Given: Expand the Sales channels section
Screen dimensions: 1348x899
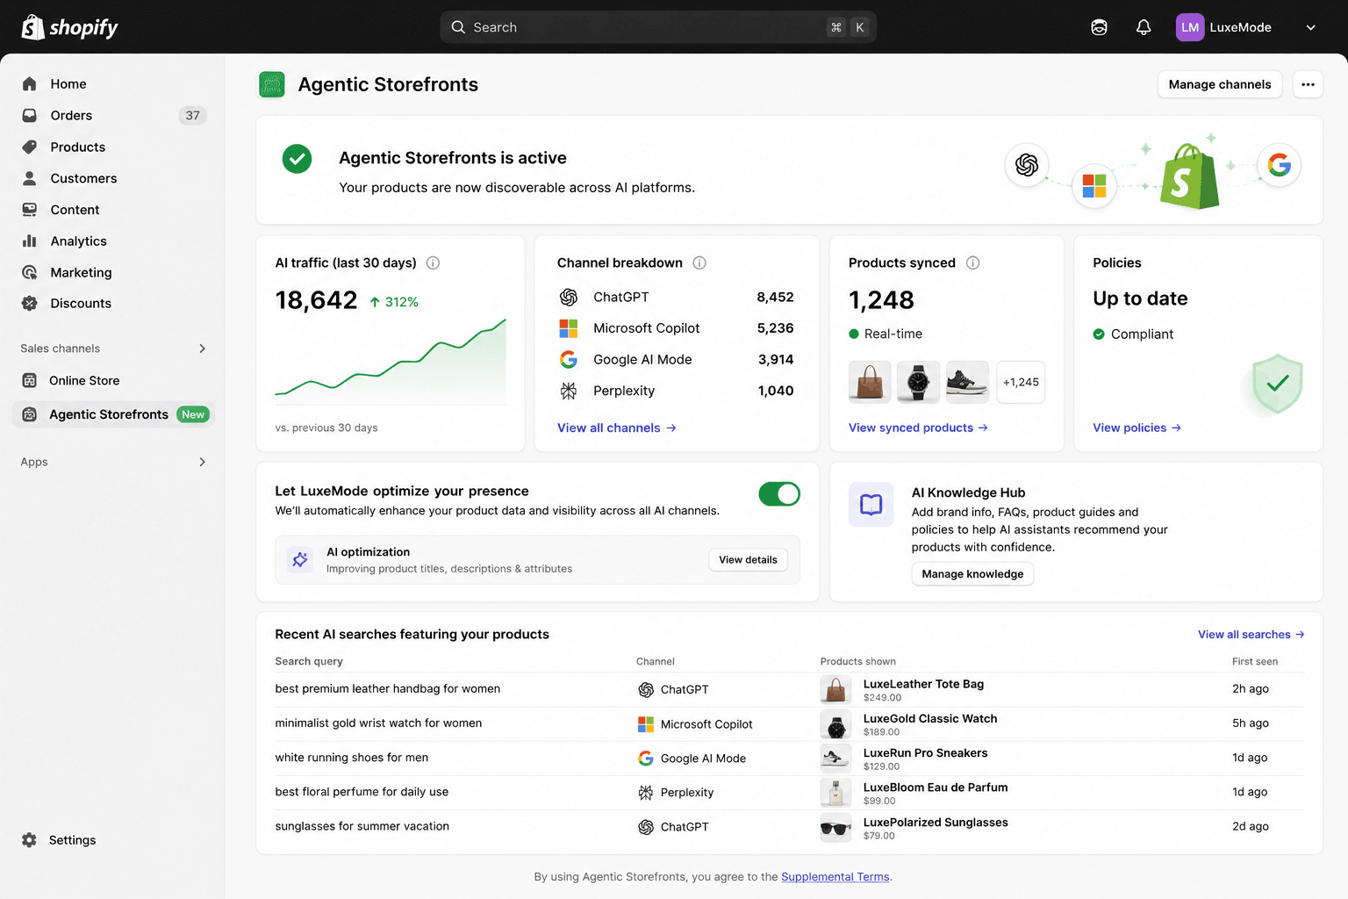Looking at the screenshot, I should [202, 349].
